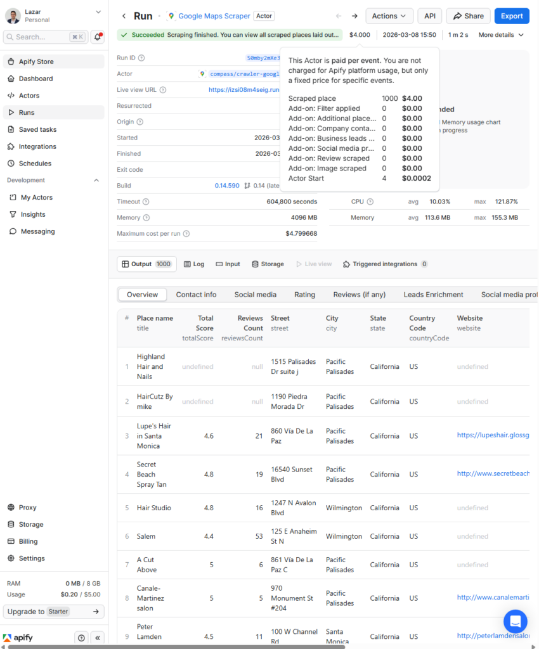539x649 pixels.
Task: Open the live view URL link
Action: click(x=244, y=90)
